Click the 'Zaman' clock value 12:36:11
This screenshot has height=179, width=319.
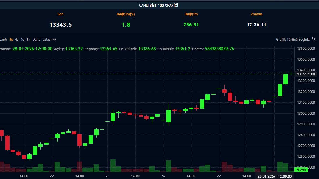coord(256,25)
